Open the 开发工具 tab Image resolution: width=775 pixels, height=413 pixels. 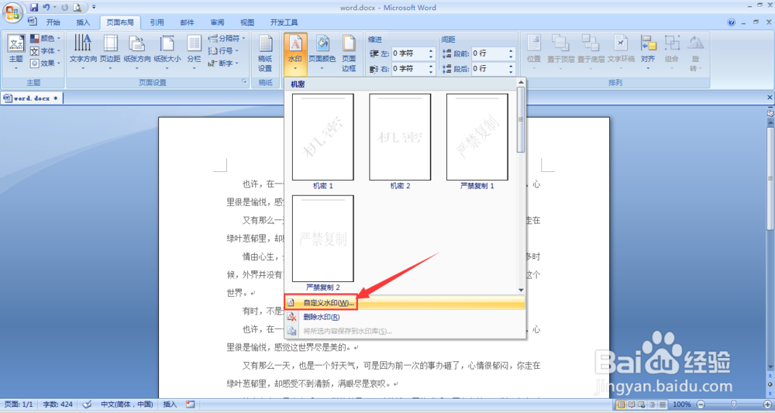coord(284,22)
